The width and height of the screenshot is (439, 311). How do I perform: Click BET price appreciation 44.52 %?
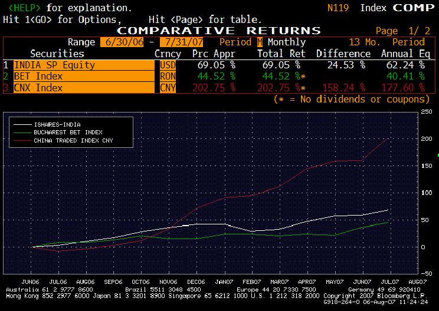pyautogui.click(x=217, y=77)
